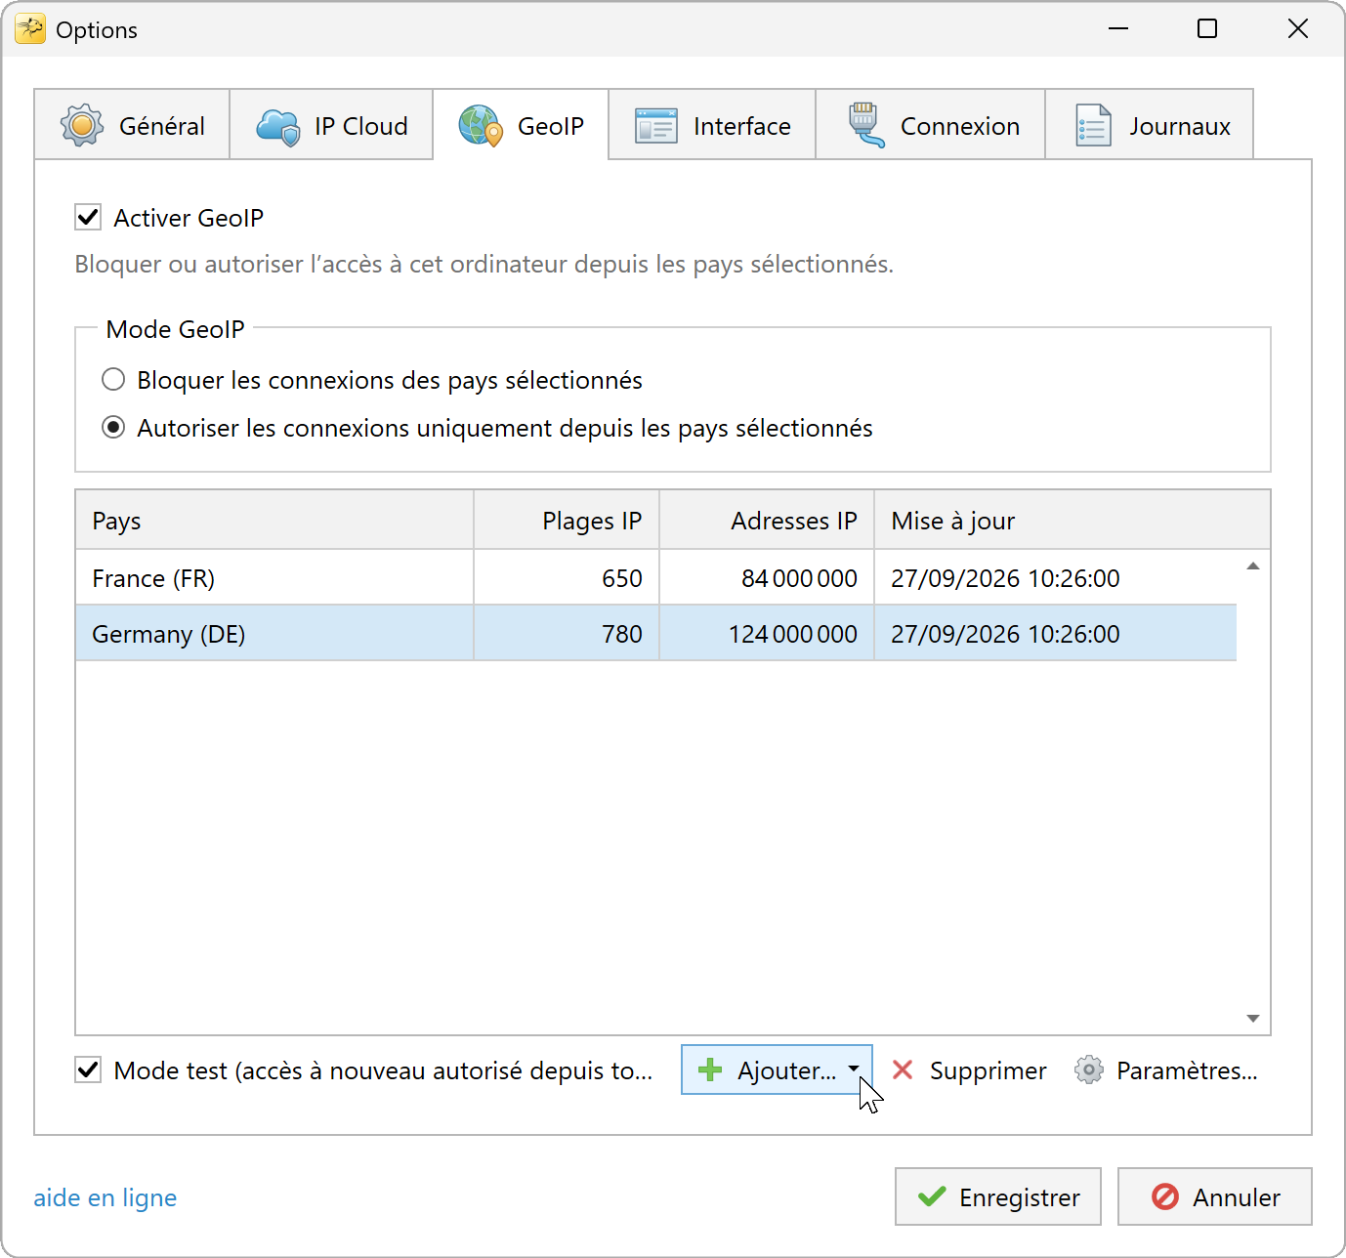This screenshot has height=1258, width=1346.
Task: Click the 780 IP ranges cell
Action: coord(567,633)
